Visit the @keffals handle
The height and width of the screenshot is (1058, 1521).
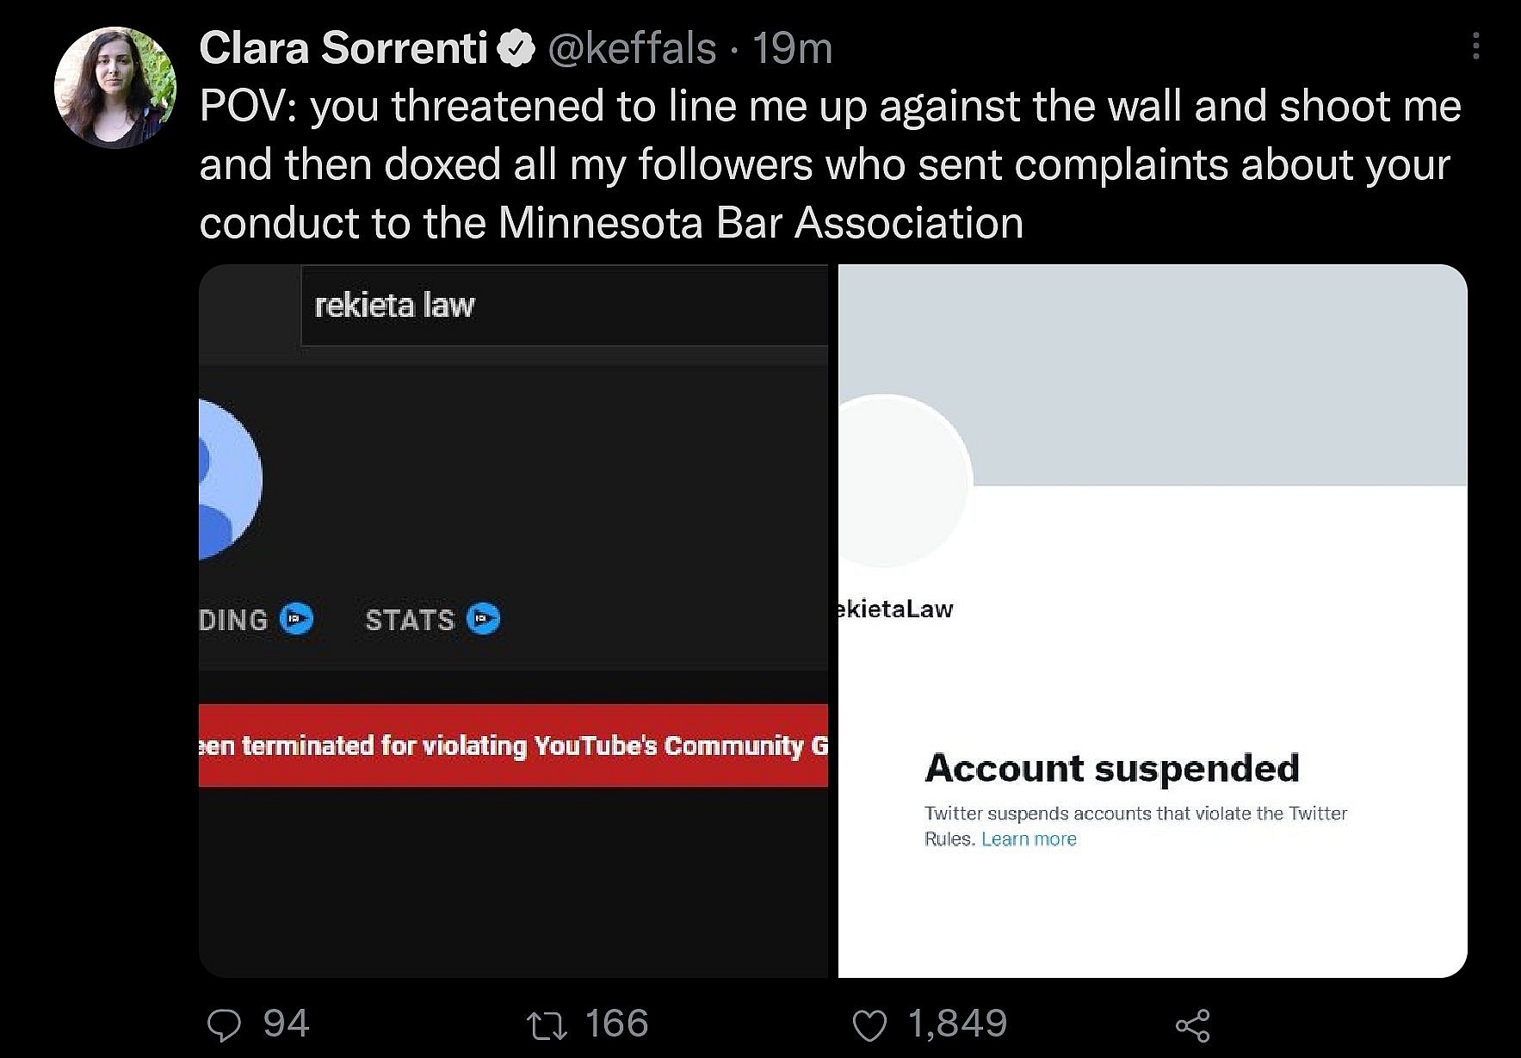click(x=632, y=49)
